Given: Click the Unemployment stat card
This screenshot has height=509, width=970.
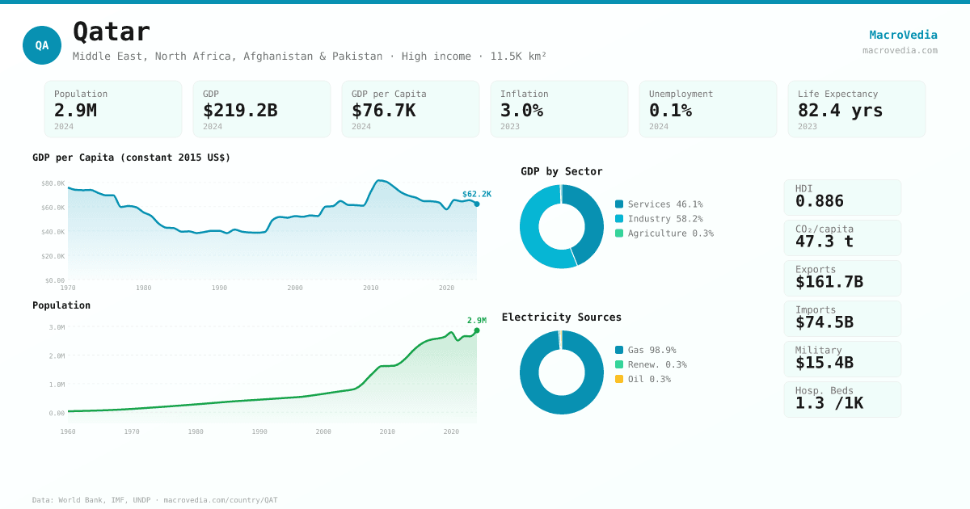Looking at the screenshot, I should point(707,109).
